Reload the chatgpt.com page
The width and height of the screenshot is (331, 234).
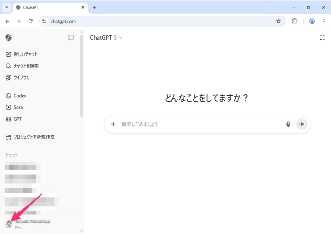tap(30, 21)
